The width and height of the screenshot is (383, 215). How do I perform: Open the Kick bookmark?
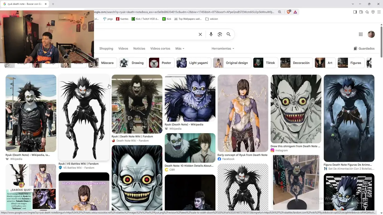[x=167, y=19]
